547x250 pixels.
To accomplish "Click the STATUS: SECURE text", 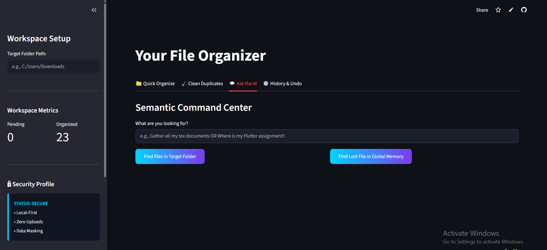I will (x=31, y=204).
